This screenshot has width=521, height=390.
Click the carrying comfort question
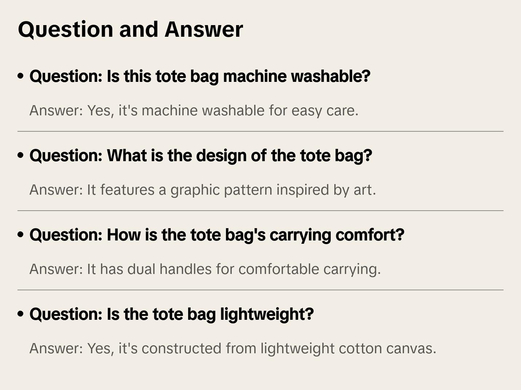point(217,235)
